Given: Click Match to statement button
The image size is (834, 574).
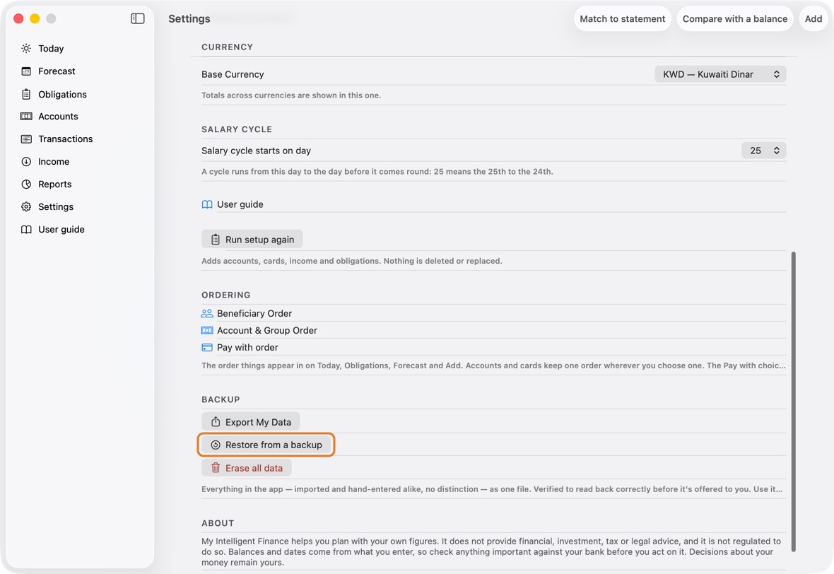Looking at the screenshot, I should [x=622, y=18].
